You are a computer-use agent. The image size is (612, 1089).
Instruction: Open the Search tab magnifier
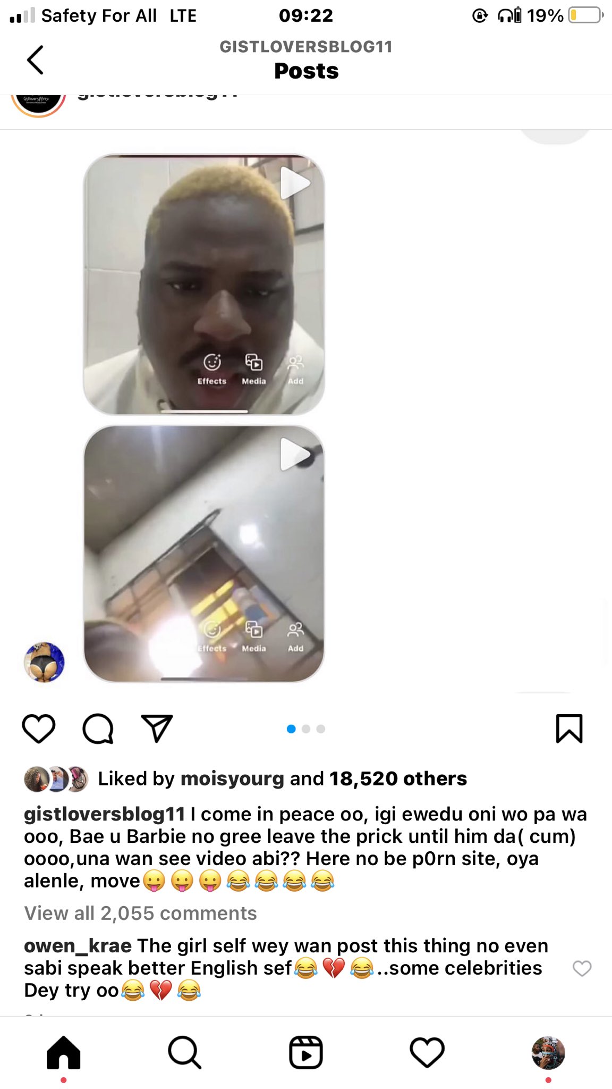pos(184,1052)
